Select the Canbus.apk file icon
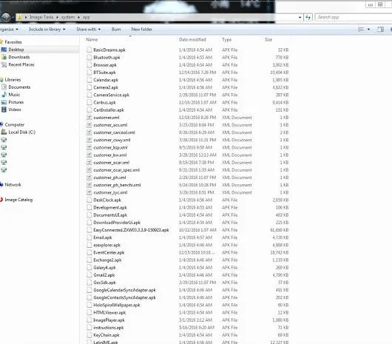 89,102
